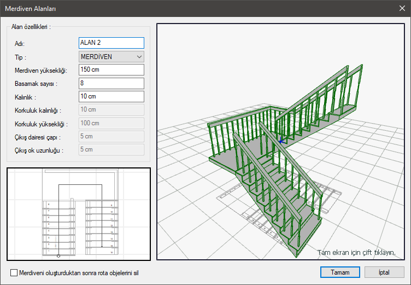Click the Merdiven yüksekliği field with 150 cm
The width and height of the screenshot is (411, 285).
111,69
